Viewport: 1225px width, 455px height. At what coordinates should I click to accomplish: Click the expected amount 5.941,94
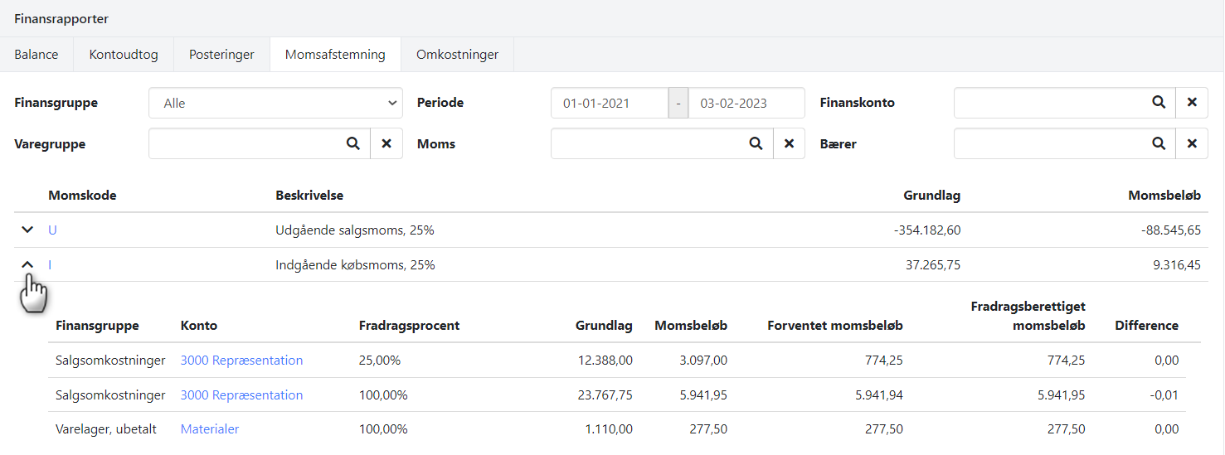(879, 395)
